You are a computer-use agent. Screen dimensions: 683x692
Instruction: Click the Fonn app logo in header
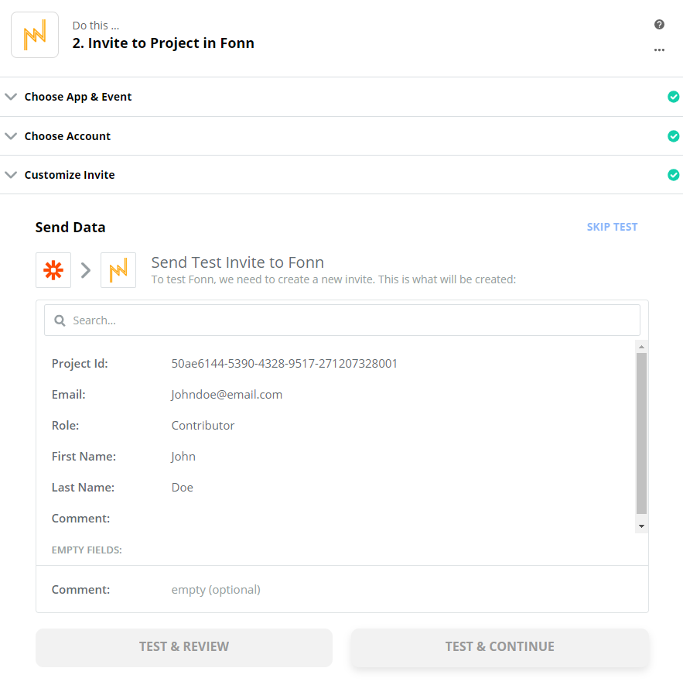click(x=35, y=35)
